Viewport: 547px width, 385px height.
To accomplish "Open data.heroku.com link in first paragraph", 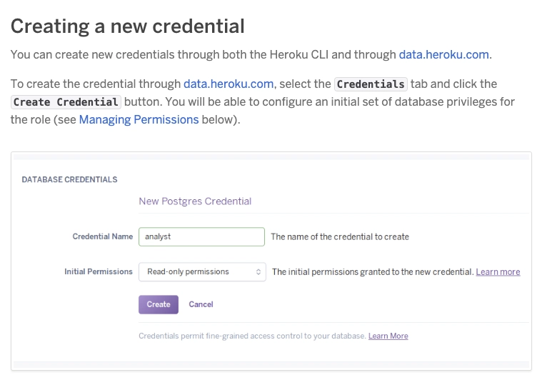I will [443, 55].
